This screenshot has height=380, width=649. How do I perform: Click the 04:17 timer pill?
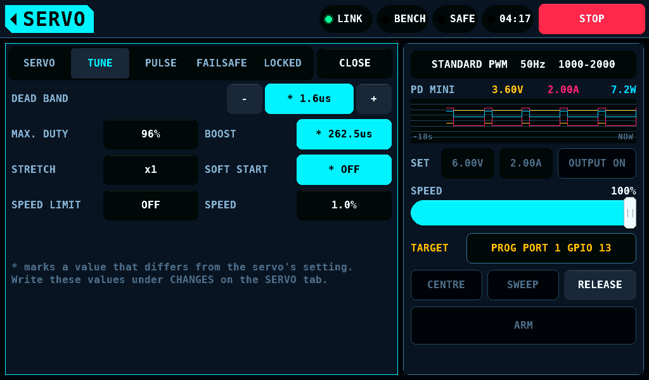tap(508, 19)
